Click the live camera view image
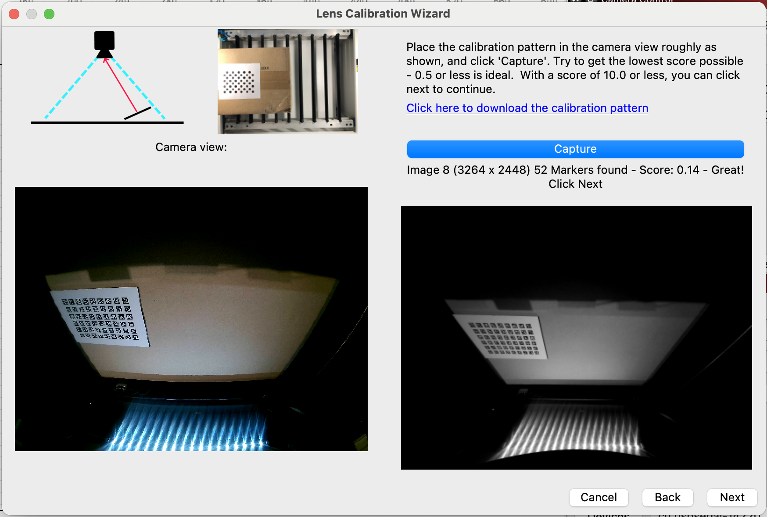This screenshot has width=767, height=517. [191, 319]
